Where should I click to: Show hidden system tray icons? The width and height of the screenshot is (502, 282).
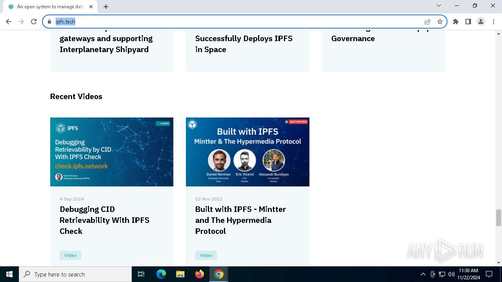(423, 274)
